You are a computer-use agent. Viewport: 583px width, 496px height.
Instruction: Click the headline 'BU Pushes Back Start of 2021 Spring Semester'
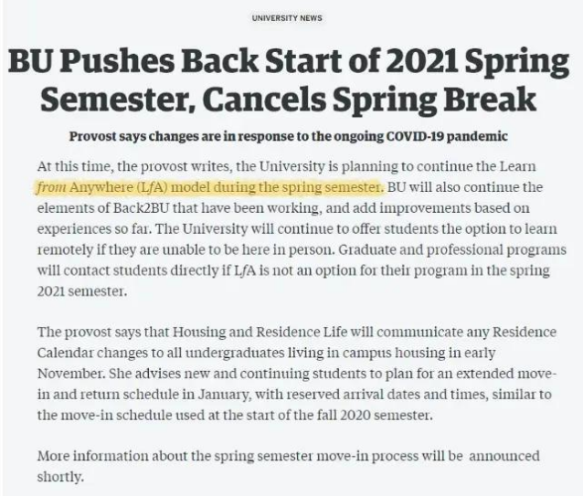[x=289, y=63]
